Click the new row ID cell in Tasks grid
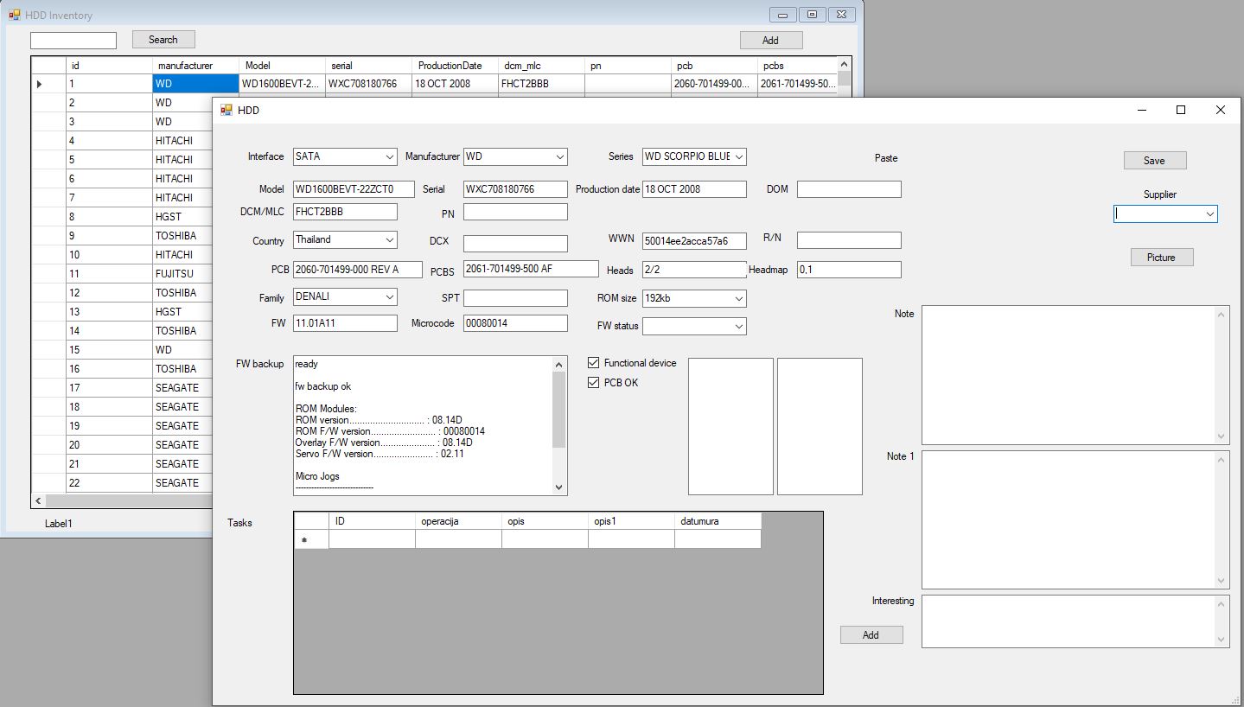Image resolution: width=1244 pixels, height=707 pixels. pyautogui.click(x=372, y=539)
